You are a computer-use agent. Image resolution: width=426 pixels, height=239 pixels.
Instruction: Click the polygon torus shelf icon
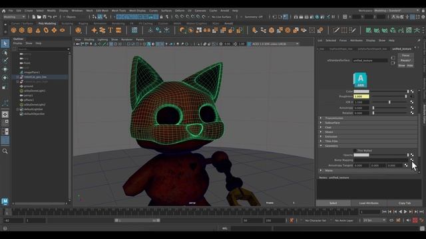click(46, 30)
